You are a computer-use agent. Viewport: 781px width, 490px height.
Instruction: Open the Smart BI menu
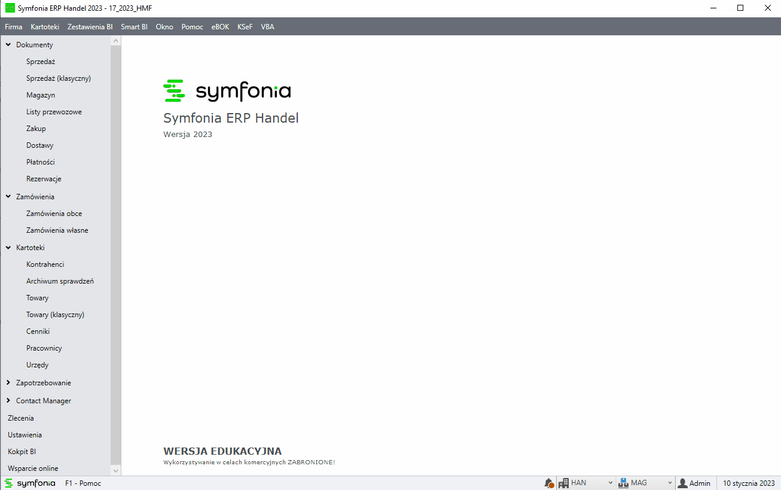click(x=134, y=27)
